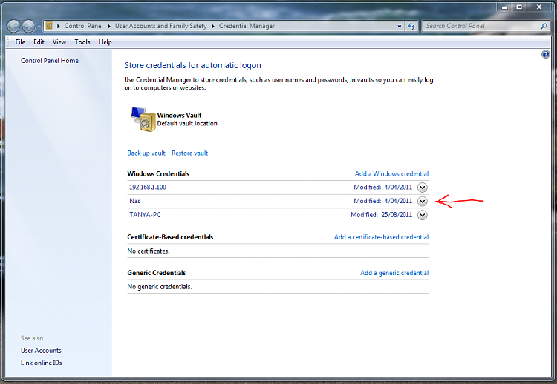The image size is (557, 384).
Task: Open the File menu
Action: (20, 42)
